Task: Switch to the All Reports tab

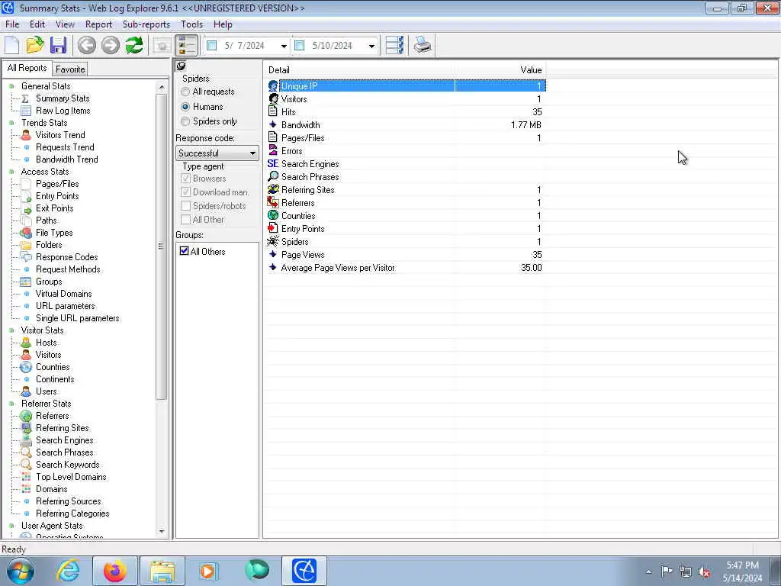Action: [27, 68]
